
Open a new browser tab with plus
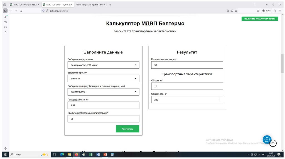[x=110, y=5]
